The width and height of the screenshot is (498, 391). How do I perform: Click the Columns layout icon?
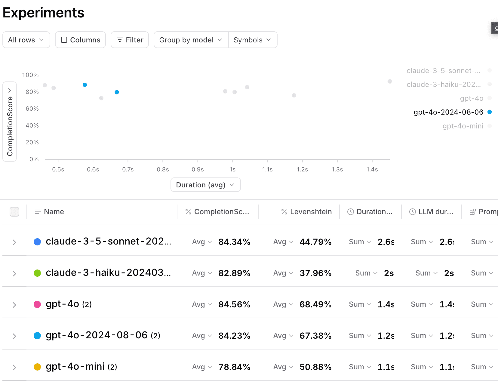(x=64, y=40)
